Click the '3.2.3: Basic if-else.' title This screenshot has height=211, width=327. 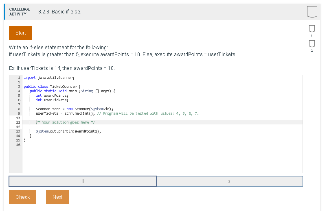[x=60, y=12]
